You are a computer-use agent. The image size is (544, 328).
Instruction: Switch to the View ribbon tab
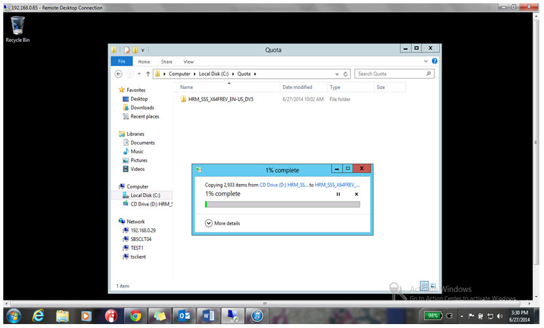pyautogui.click(x=188, y=62)
